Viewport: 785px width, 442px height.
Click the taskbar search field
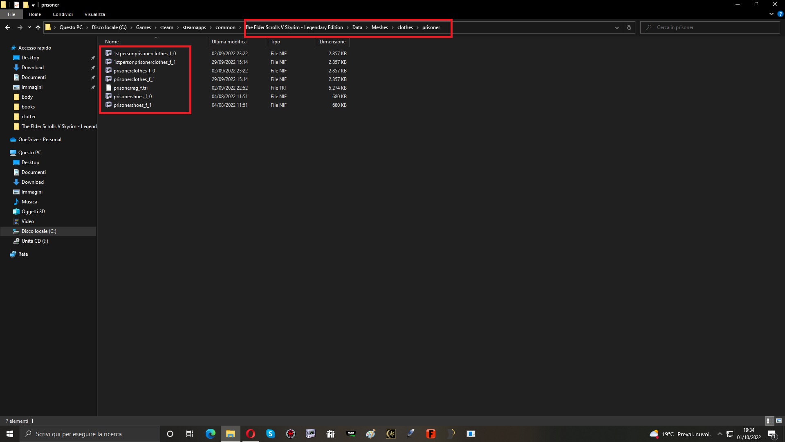[x=90, y=434]
